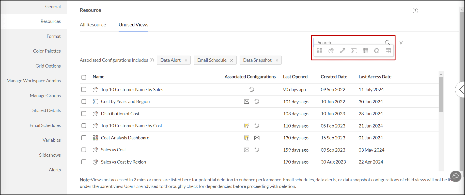Select the Sales vs Cost by Region checkbox

pyautogui.click(x=84, y=162)
